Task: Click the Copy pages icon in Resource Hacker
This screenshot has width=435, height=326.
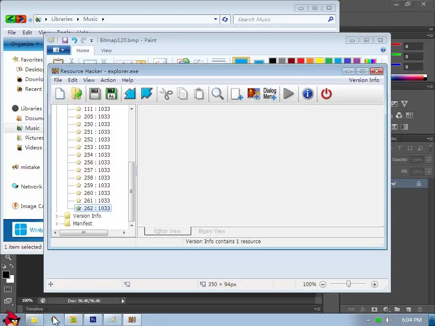Action: coord(182,94)
